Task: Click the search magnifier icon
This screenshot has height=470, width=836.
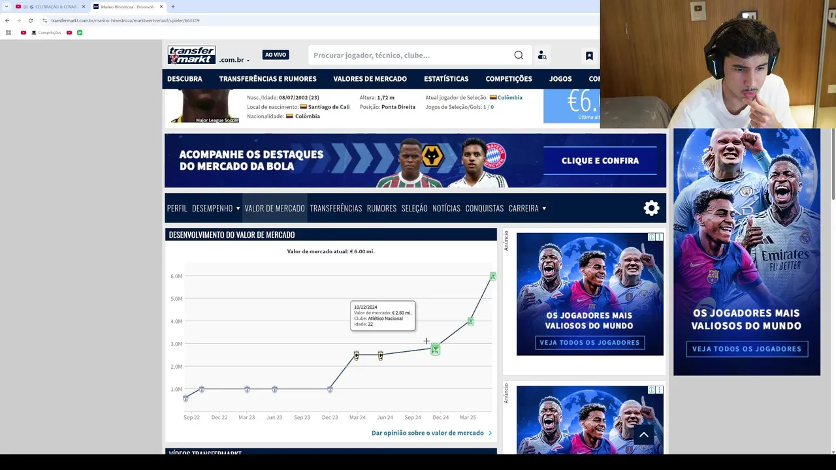Action: click(519, 55)
